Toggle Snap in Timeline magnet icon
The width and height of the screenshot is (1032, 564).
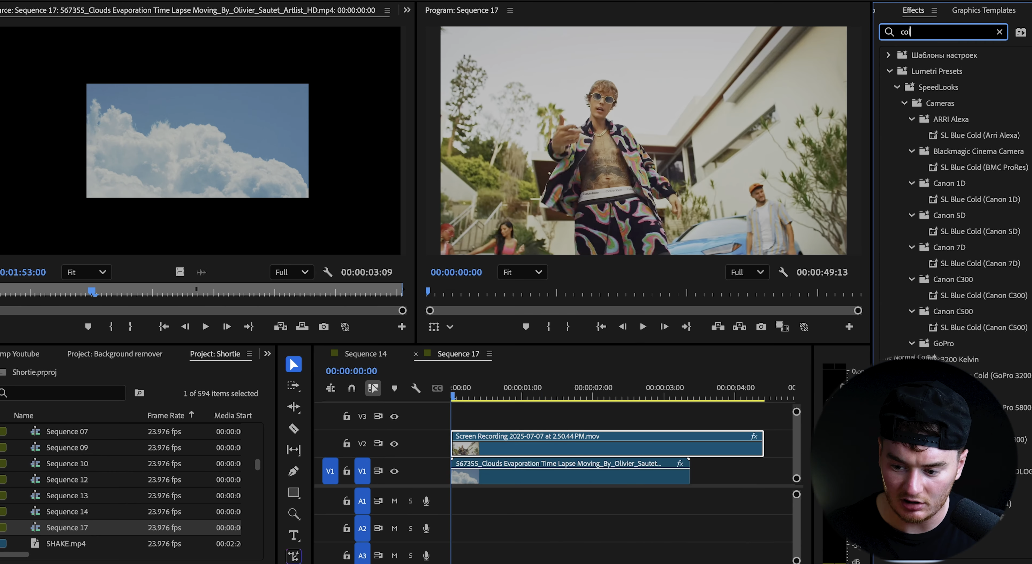351,388
